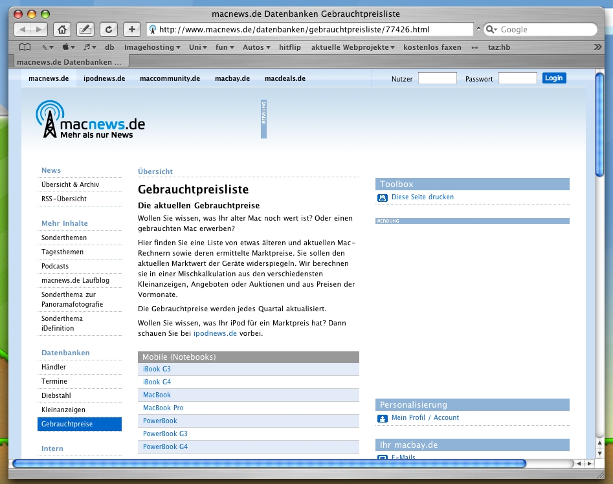Focus the URL address bar
The image size is (613, 484).
point(309,29)
